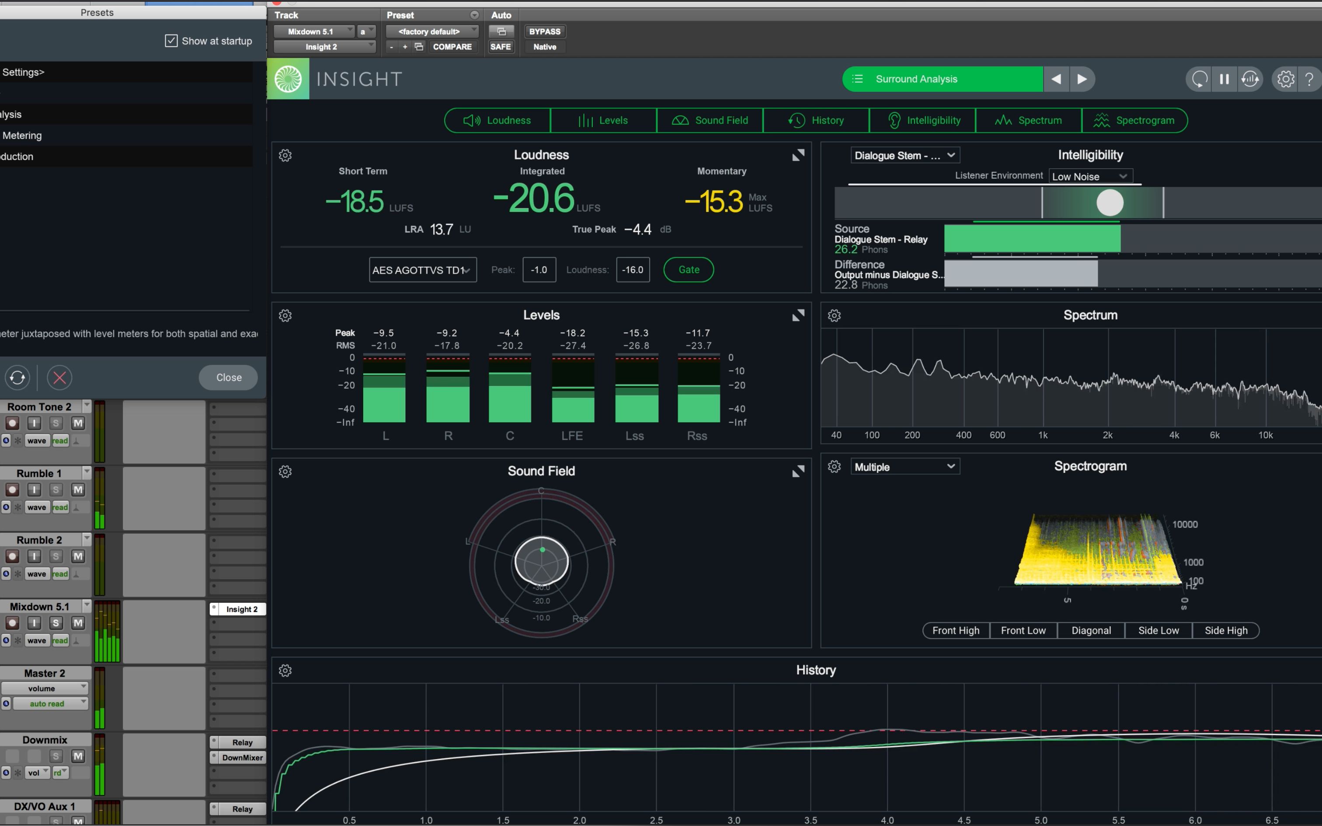Mute the Rumble 1 track
This screenshot has width=1322, height=826.
pyautogui.click(x=78, y=490)
